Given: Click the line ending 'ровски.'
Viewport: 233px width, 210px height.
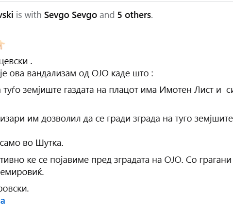Looking at the screenshot, I should pyautogui.click(x=14, y=189).
